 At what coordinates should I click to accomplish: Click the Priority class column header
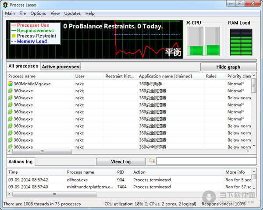pyautogui.click(x=238, y=76)
